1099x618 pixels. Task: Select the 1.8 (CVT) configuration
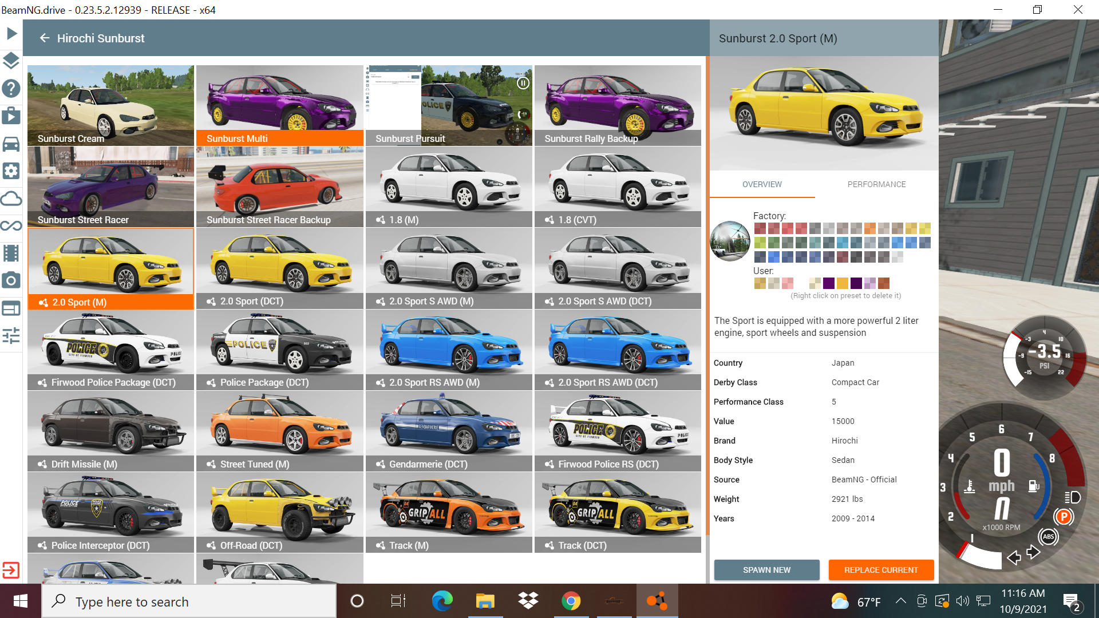[618, 187]
